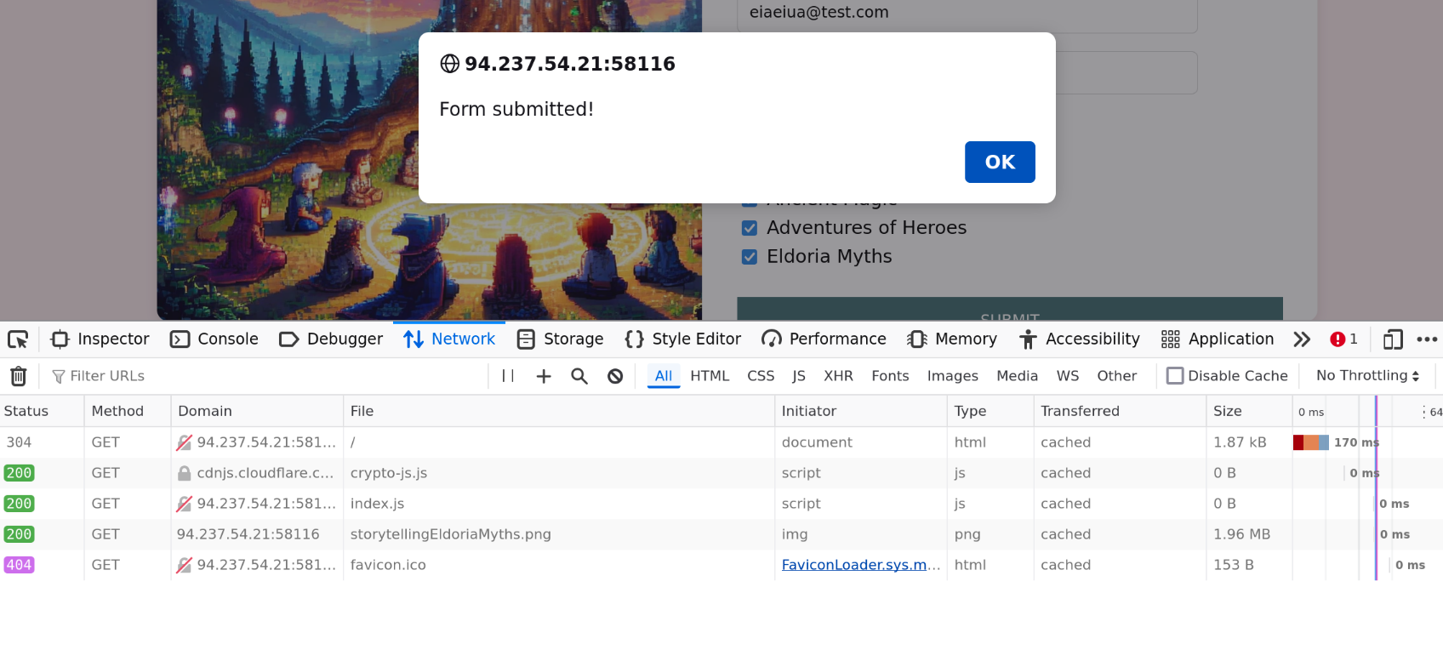Click secure lock icon for cdnjs.cloudflare
Viewport: 1443px width, 667px height.
[184, 473]
